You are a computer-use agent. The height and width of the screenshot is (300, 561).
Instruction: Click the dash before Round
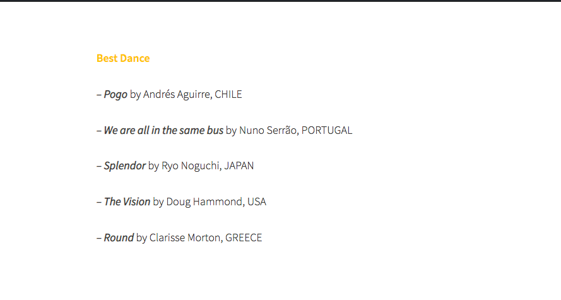pos(99,238)
